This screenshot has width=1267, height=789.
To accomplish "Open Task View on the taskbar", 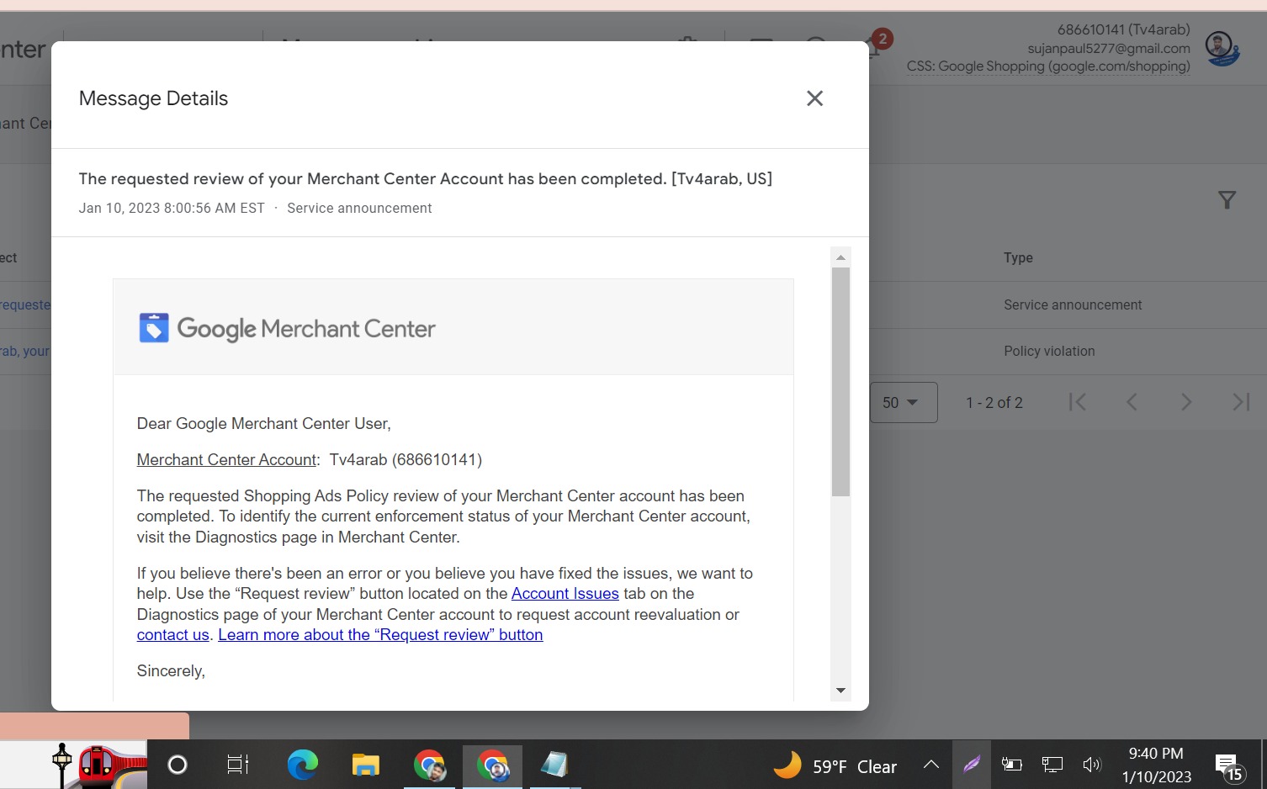I will pyautogui.click(x=238, y=765).
